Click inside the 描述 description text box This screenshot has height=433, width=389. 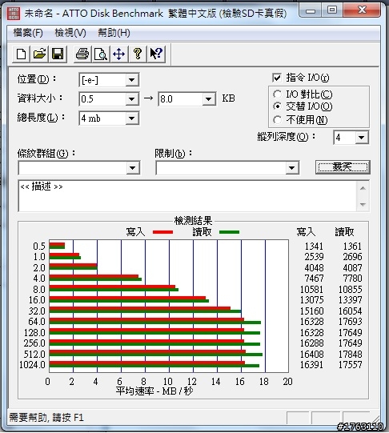(188, 196)
